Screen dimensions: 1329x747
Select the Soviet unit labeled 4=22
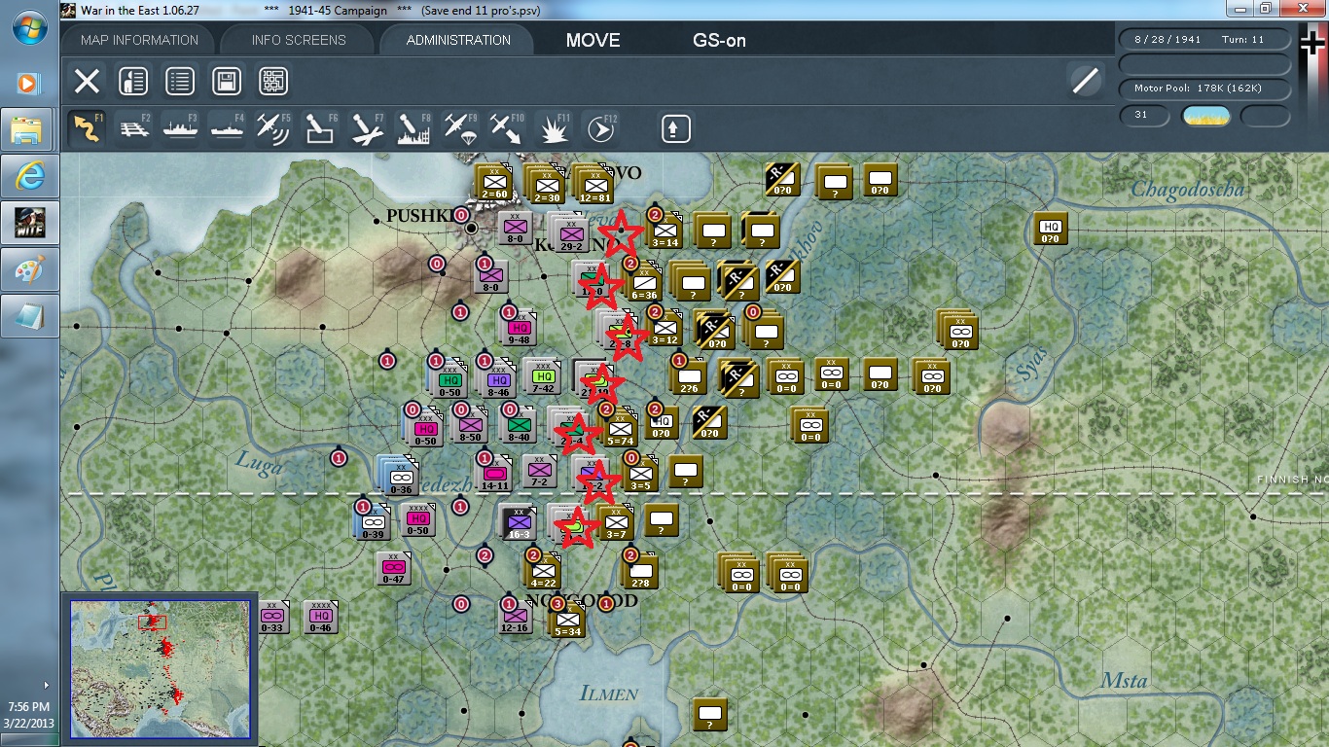pyautogui.click(x=544, y=570)
